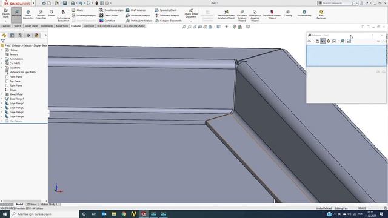Click the Undo icon
This screenshot has width=388, height=218.
(x=81, y=3)
